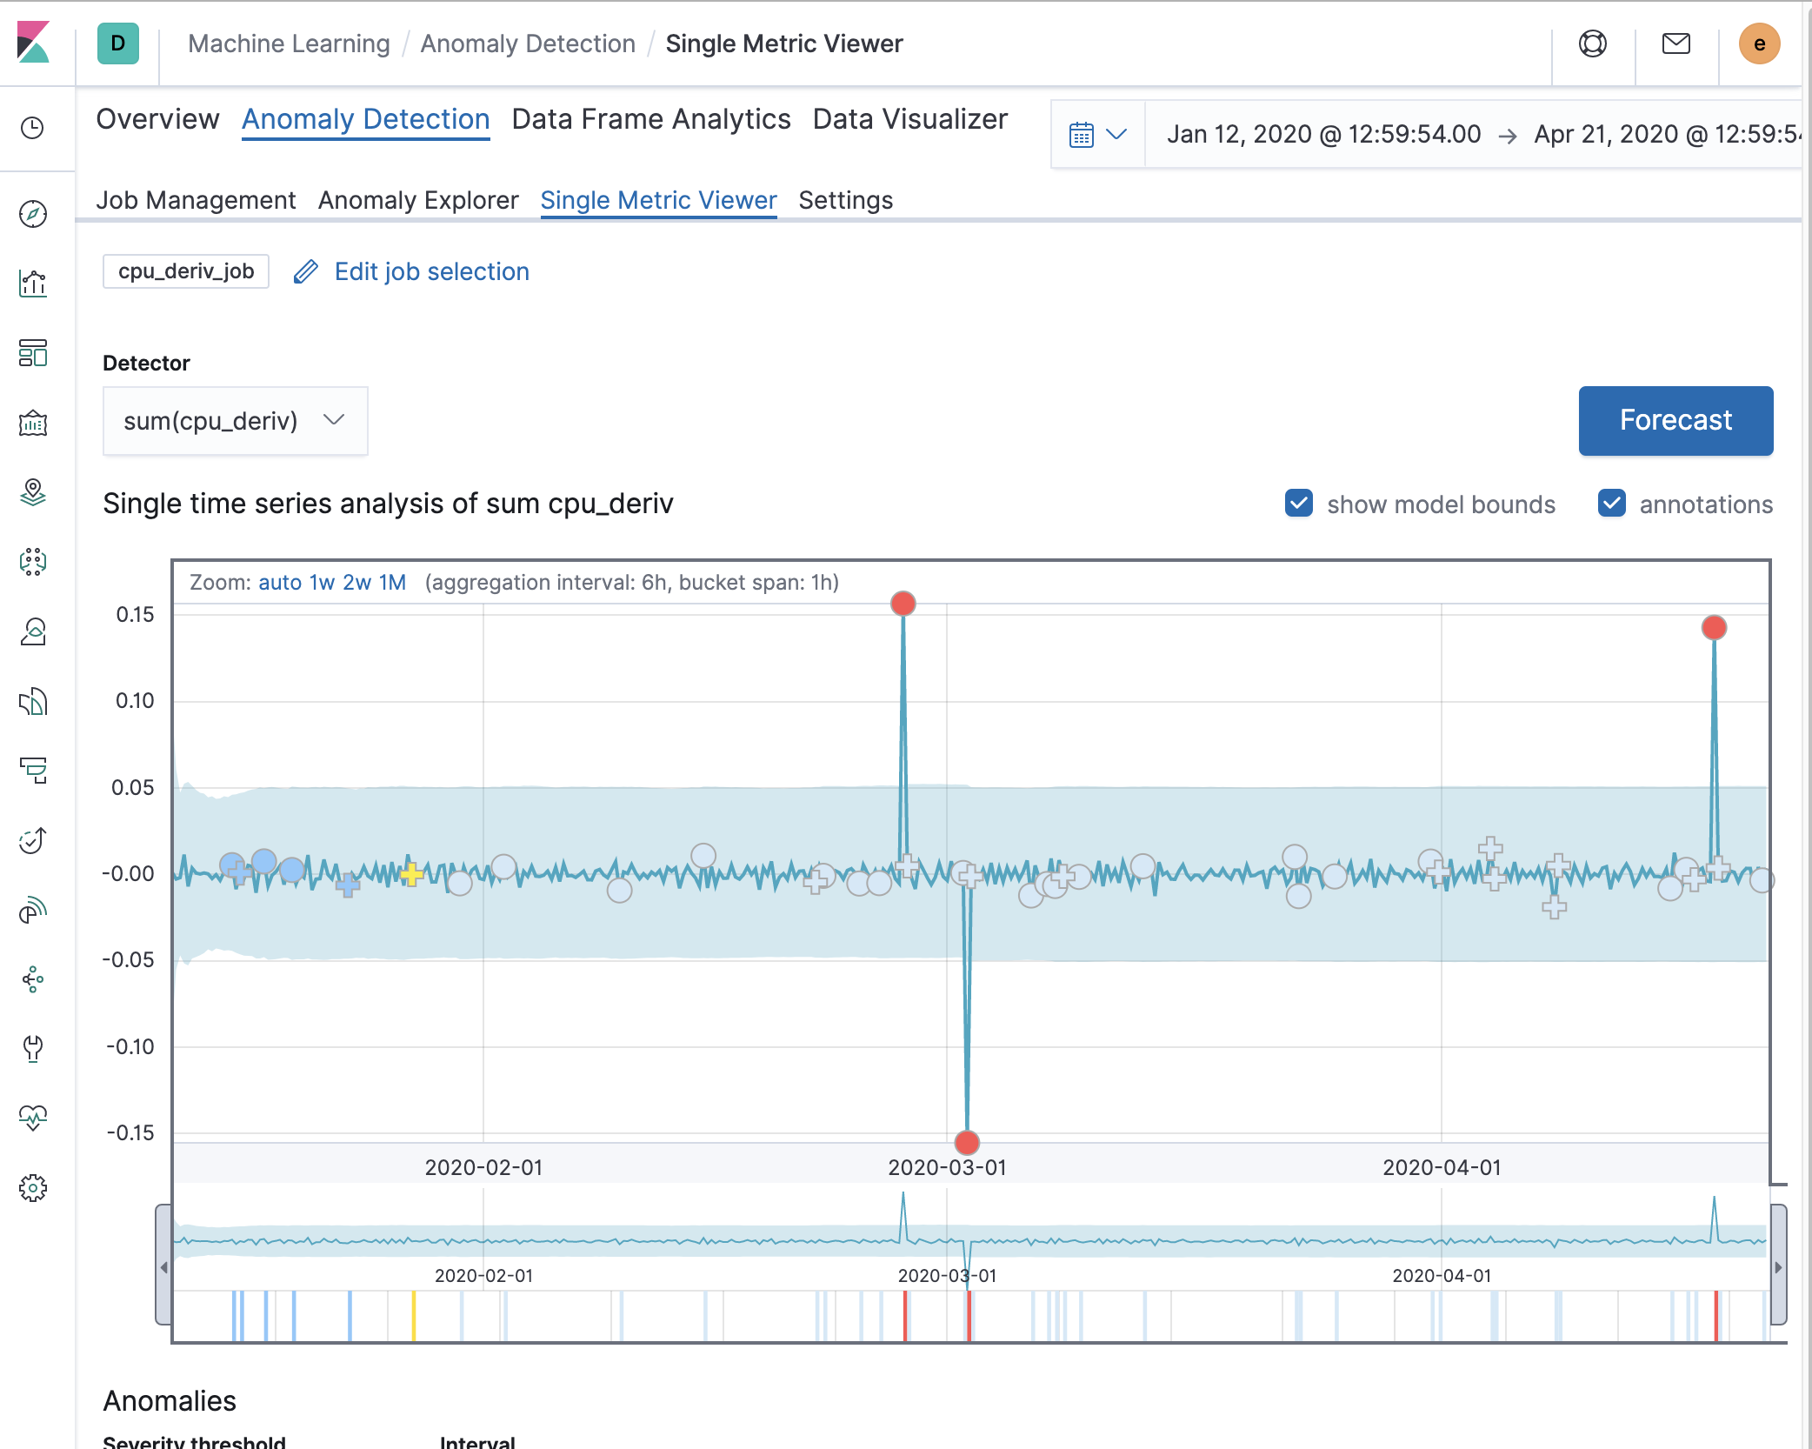Click the recently viewed clock icon
This screenshot has height=1449, width=1812.
coord(33,129)
